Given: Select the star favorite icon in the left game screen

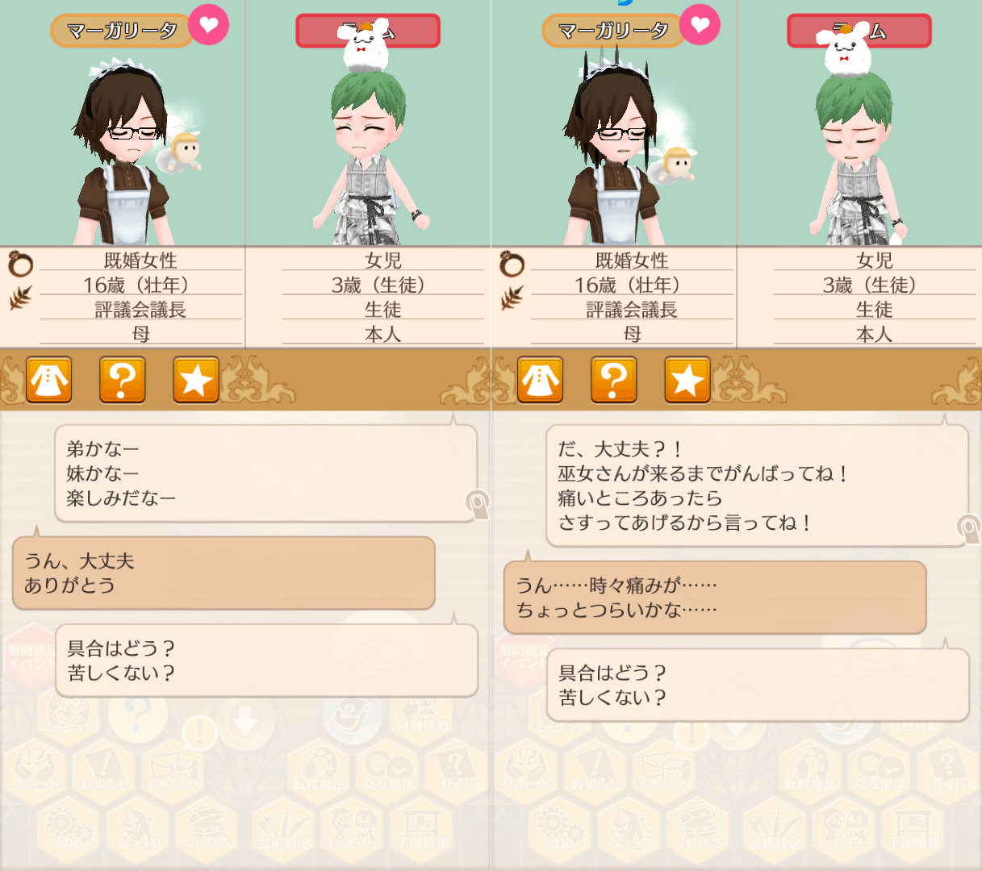Looking at the screenshot, I should tap(196, 379).
